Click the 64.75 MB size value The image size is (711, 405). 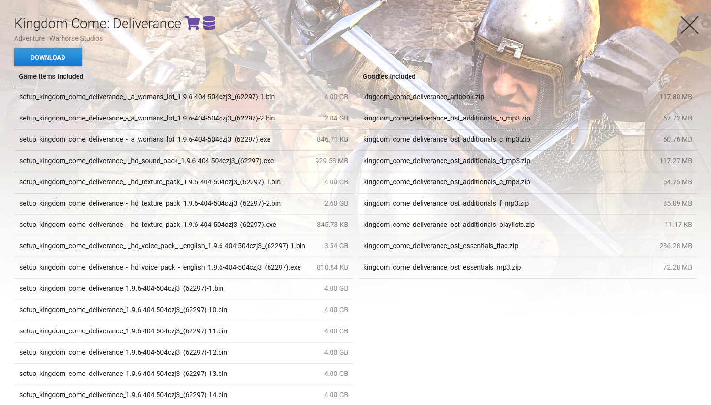point(678,182)
